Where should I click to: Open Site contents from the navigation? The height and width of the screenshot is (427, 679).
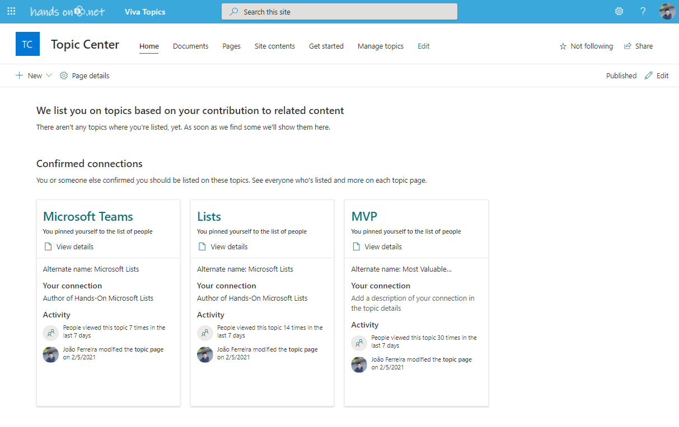[274, 46]
